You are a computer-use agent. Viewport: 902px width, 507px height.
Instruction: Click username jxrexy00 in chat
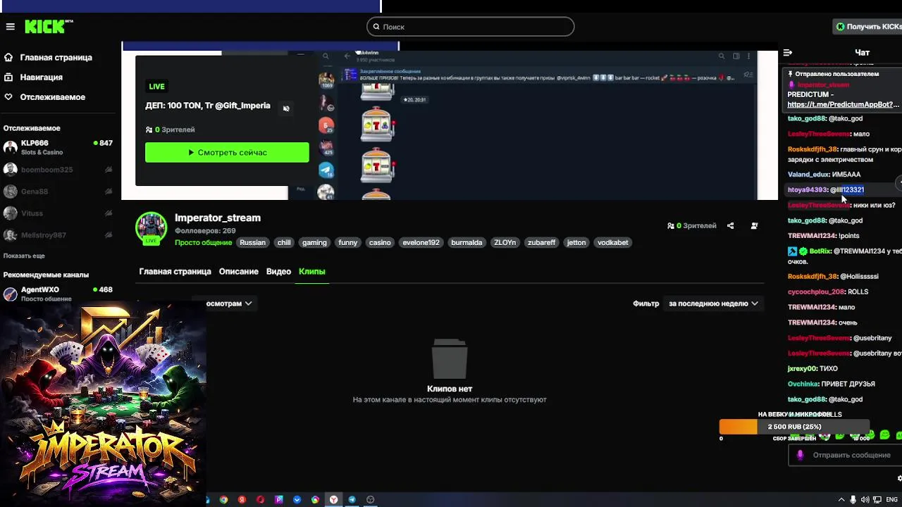801,369
